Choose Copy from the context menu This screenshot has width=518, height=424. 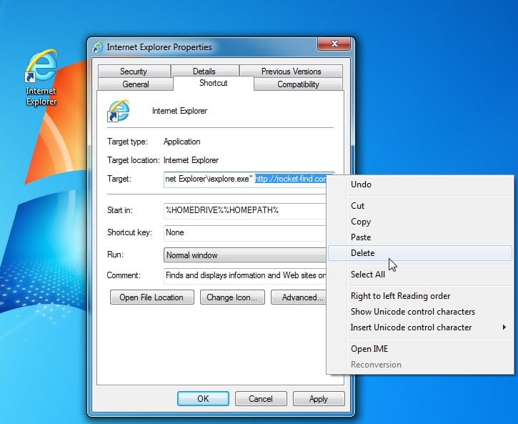pyautogui.click(x=420, y=222)
